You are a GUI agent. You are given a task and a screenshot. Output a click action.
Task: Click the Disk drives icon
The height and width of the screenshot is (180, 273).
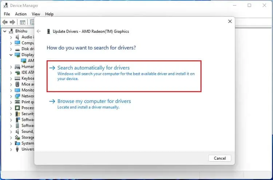point(17,49)
